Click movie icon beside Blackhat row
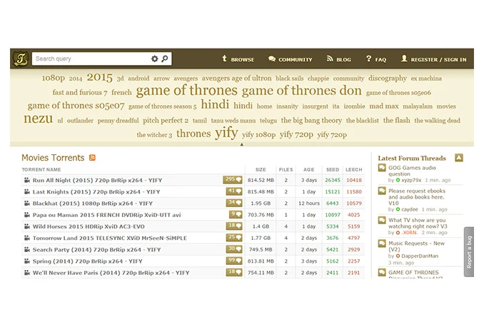Screen dimensions: 484x327 [27, 203]
